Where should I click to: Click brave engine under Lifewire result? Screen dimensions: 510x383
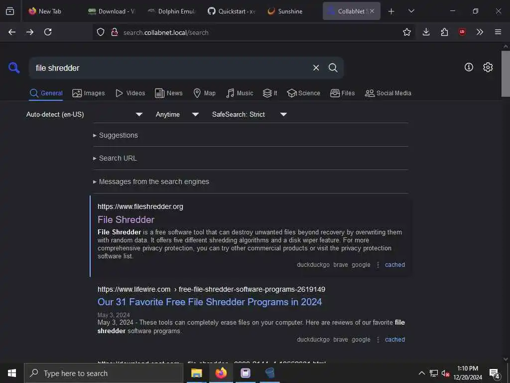[341, 339]
